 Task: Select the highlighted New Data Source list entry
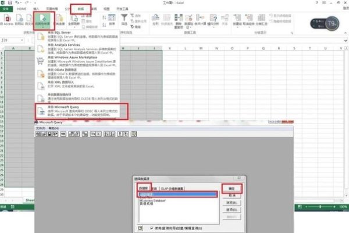[178, 194]
